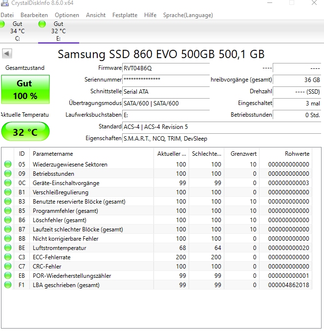The image size is (324, 332).
Task: Click the Rohwerte column header
Action: pyautogui.click(x=286, y=154)
